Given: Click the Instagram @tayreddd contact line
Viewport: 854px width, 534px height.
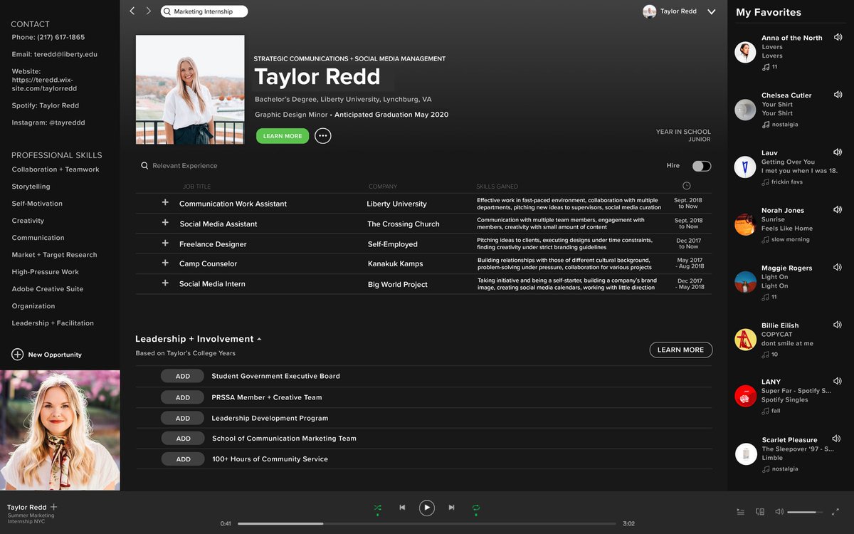Looking at the screenshot, I should (x=48, y=122).
